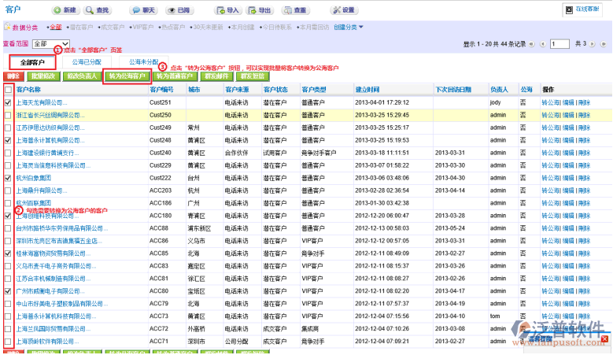Toggle the select-all checkbox in table header
This screenshot has width=613, height=355.
[x=8, y=91]
